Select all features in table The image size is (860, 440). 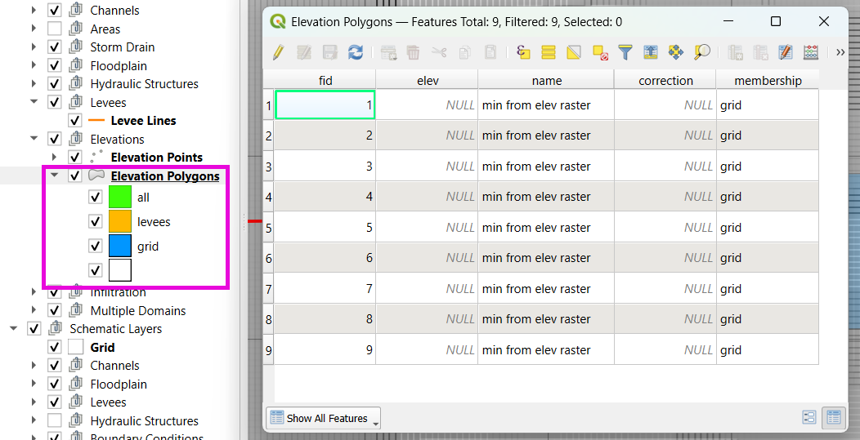click(x=549, y=52)
